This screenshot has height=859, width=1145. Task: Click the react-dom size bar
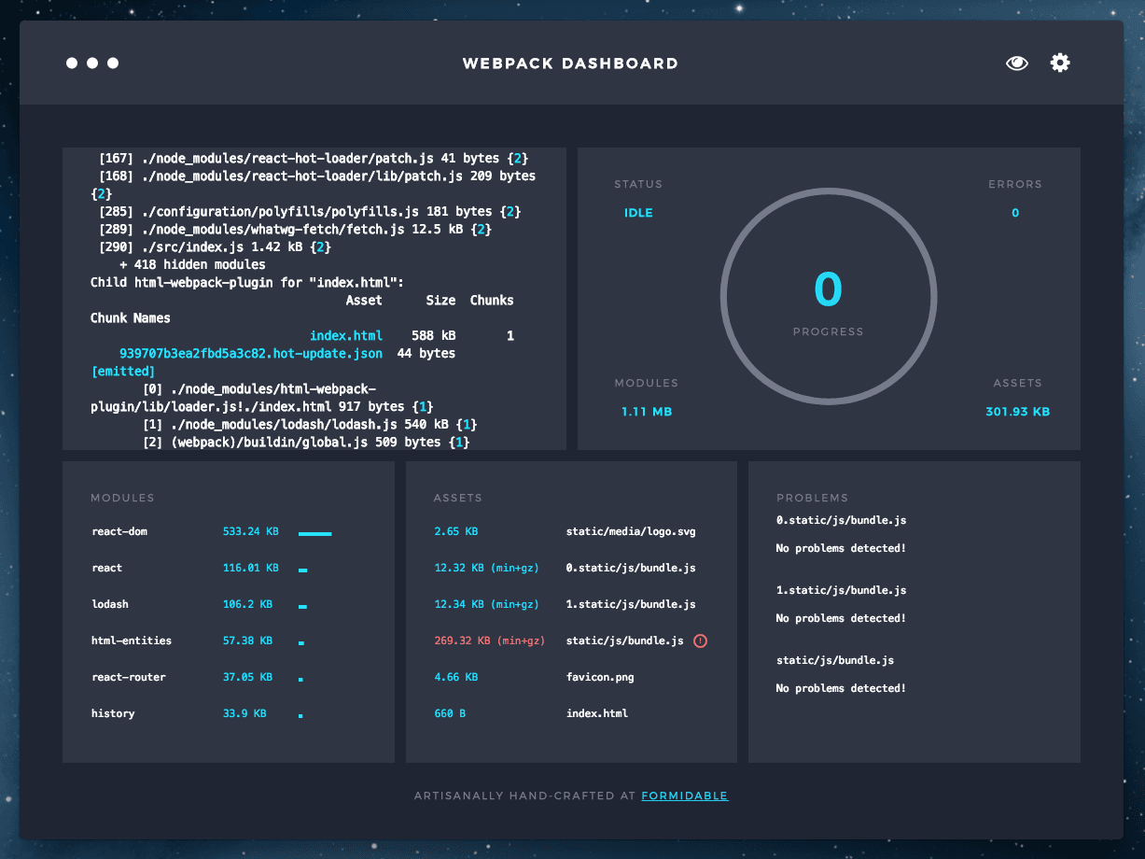315,533
